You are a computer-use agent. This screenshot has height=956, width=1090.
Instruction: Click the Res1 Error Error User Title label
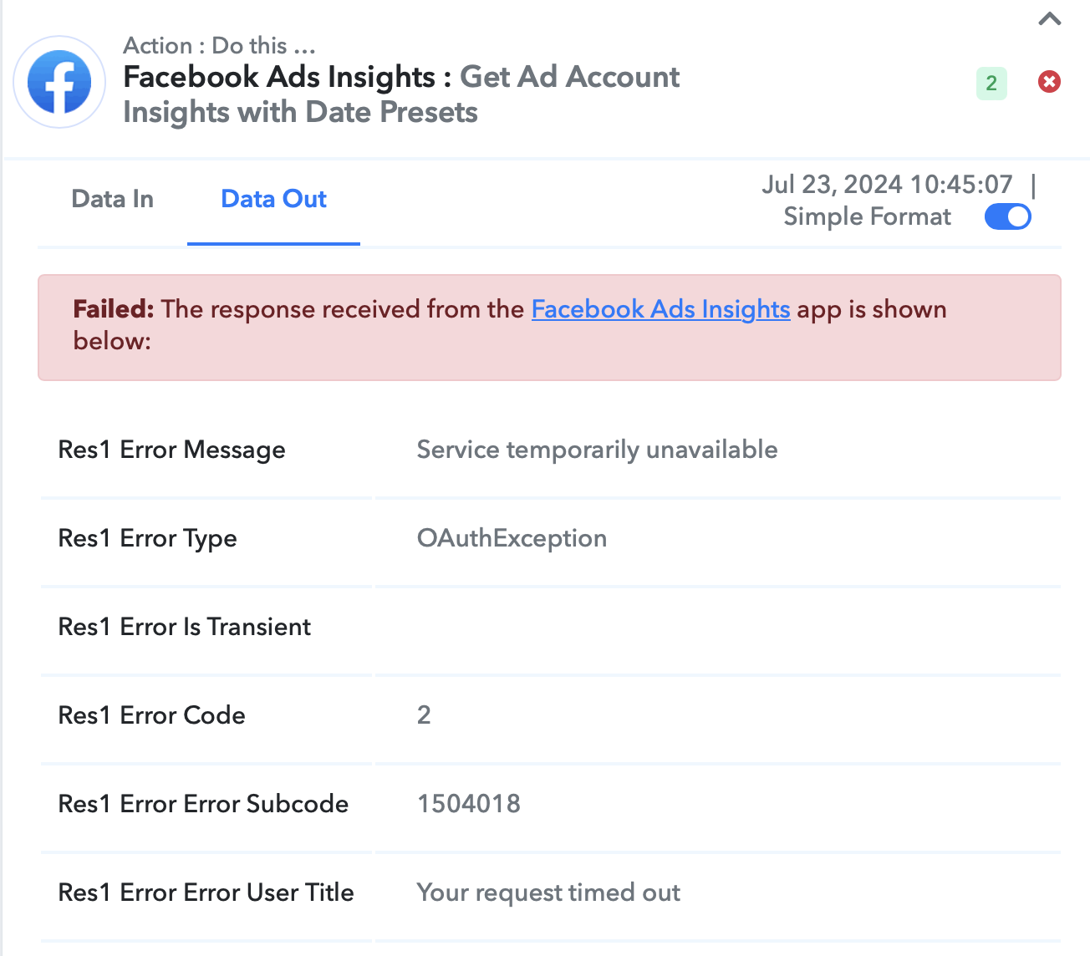pyautogui.click(x=206, y=892)
